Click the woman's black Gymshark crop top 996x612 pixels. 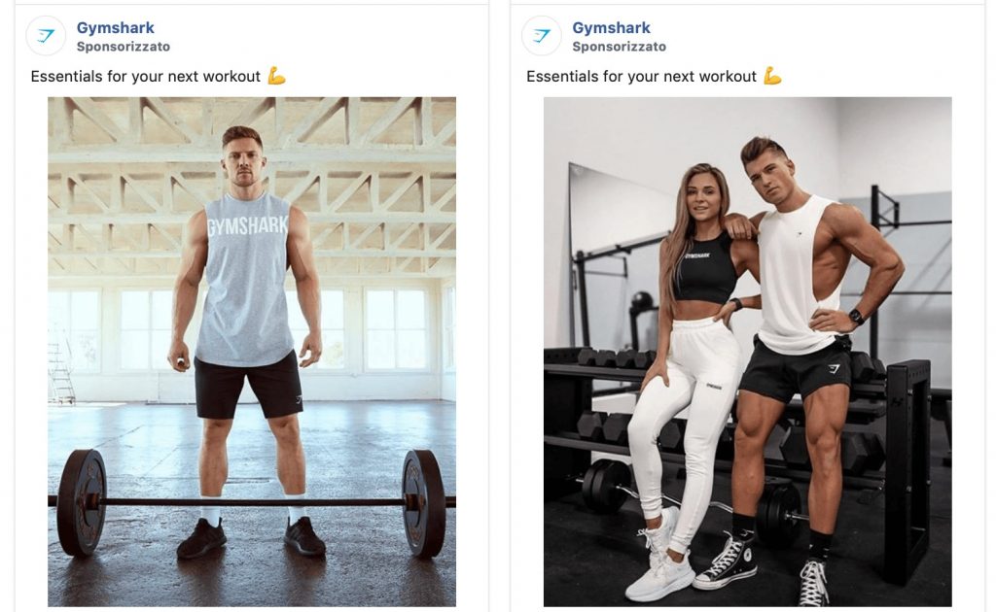point(705,269)
